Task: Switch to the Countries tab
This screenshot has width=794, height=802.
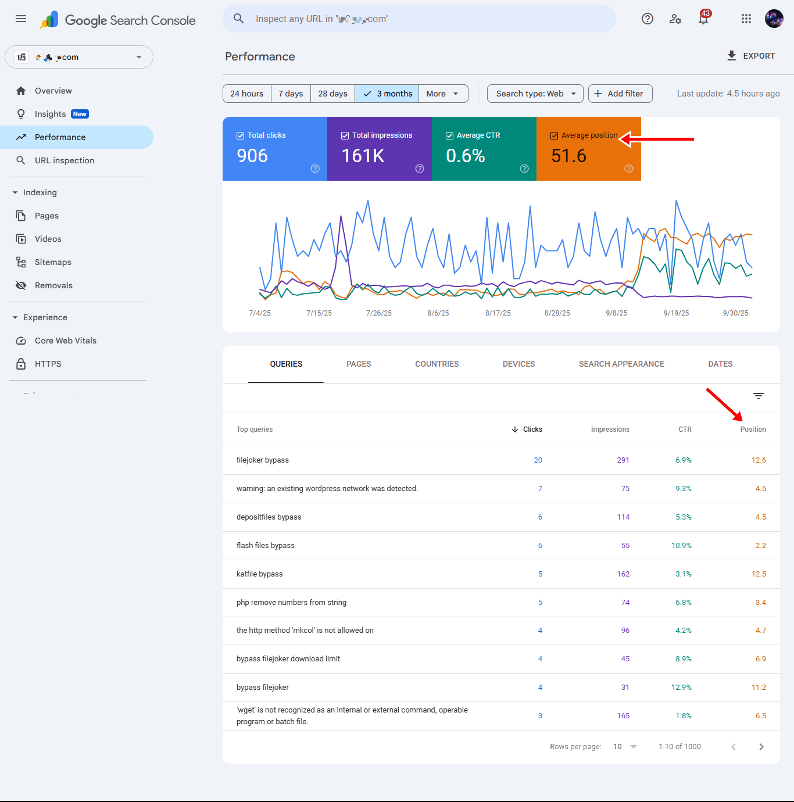Action: [x=437, y=364]
